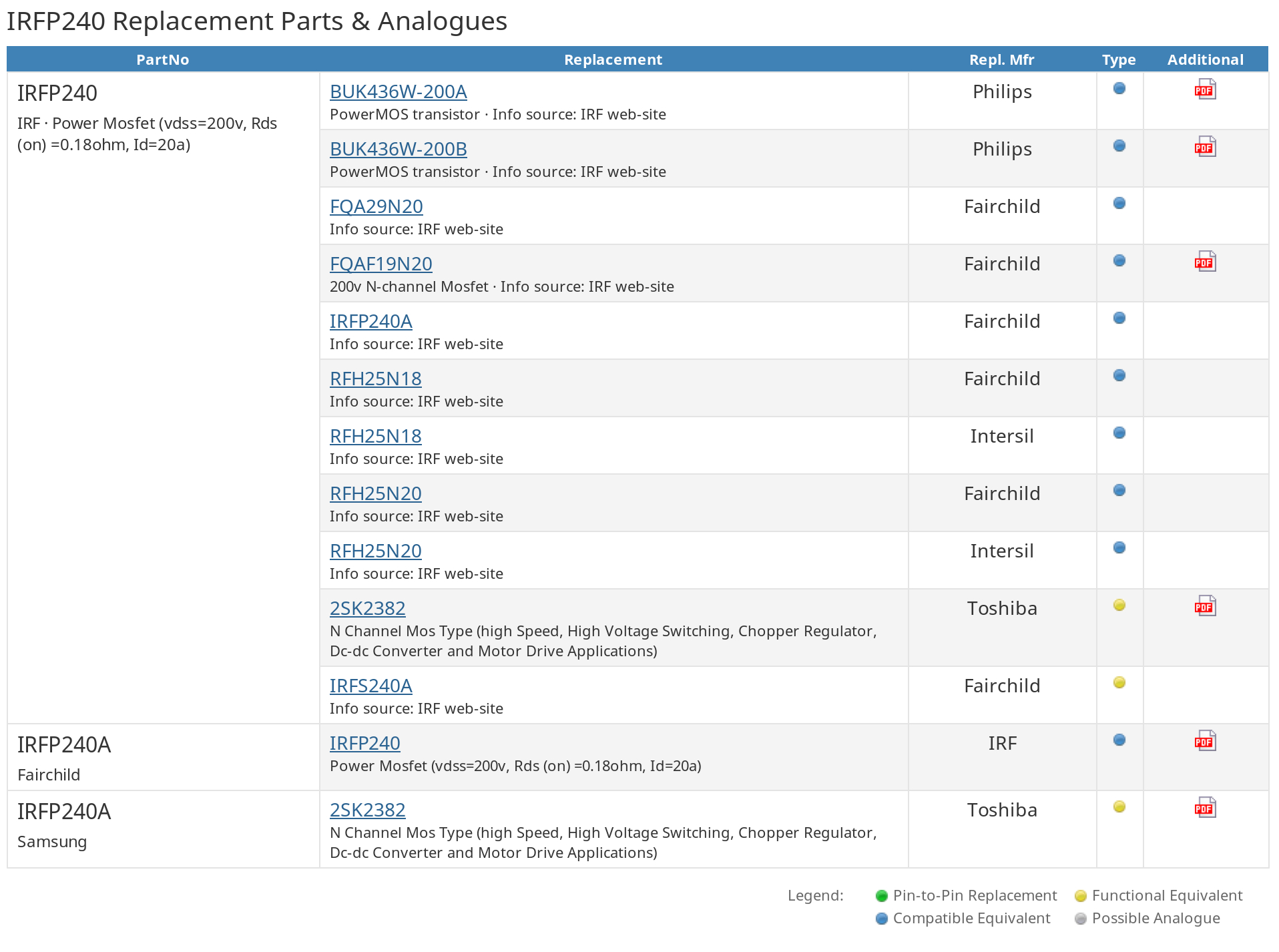Click the yellow Functional Equivalent legend dot
This screenshot has height=952, width=1279.
click(x=1081, y=896)
